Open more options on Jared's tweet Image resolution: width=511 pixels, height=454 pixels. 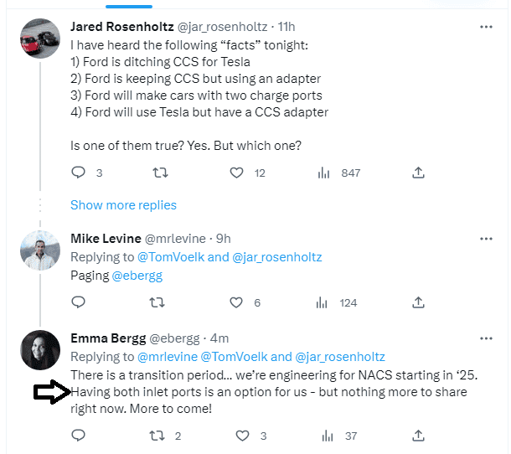pyautogui.click(x=486, y=27)
